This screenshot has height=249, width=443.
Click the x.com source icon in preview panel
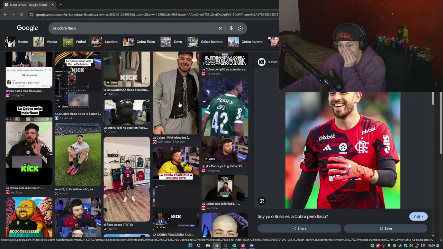click(x=262, y=62)
